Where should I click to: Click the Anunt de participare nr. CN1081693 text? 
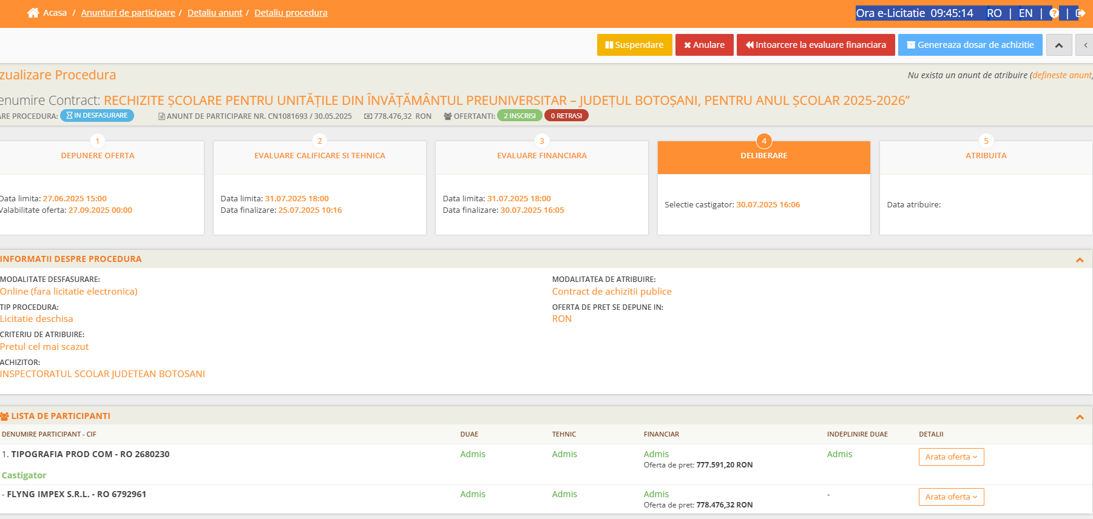(x=259, y=116)
